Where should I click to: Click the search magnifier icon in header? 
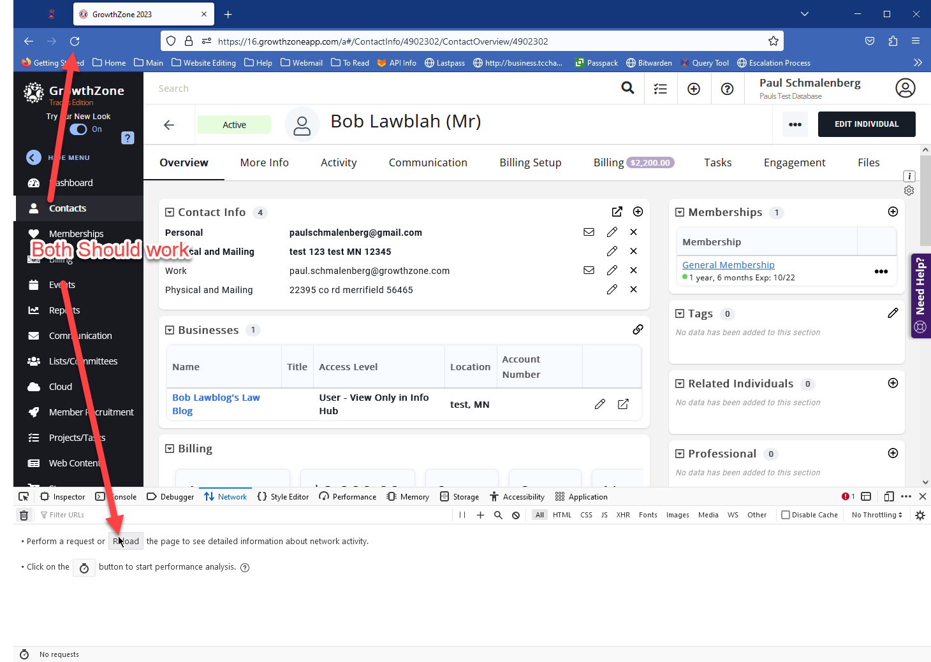[x=627, y=88]
